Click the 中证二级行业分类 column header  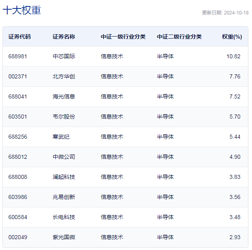point(179,37)
